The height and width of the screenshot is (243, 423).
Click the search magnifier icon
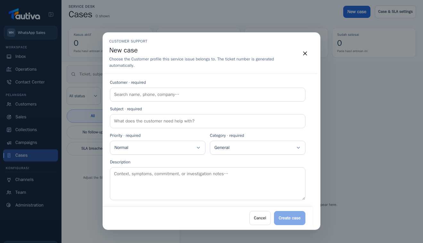(74, 74)
